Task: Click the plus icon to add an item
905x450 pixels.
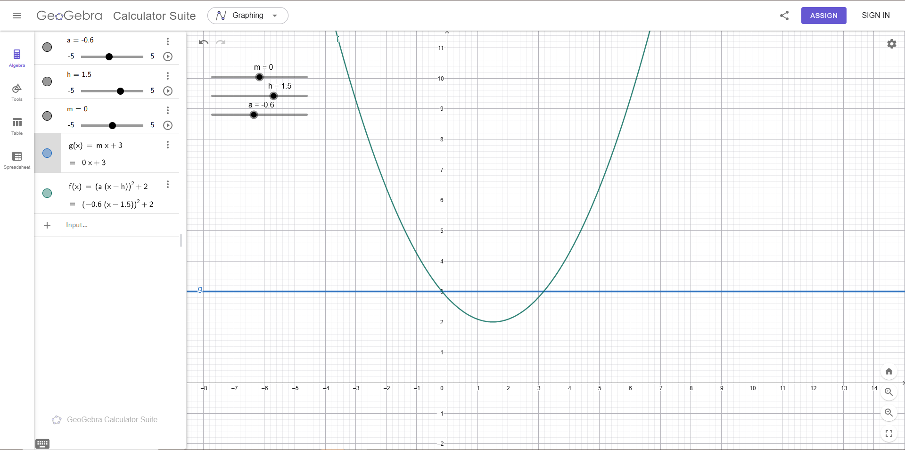Action: pos(47,225)
